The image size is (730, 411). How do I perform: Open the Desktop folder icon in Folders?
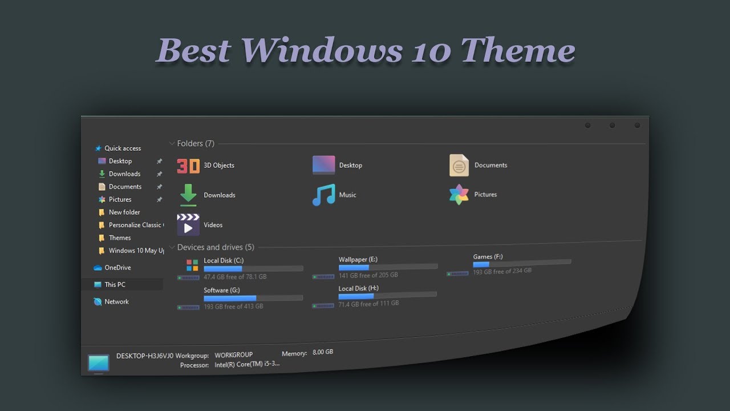coord(324,165)
